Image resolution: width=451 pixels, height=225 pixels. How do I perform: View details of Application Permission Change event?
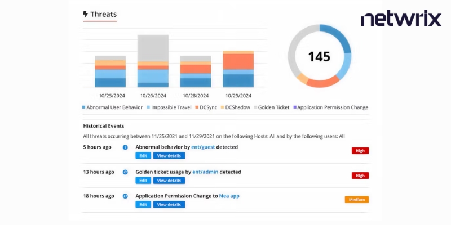tap(169, 205)
